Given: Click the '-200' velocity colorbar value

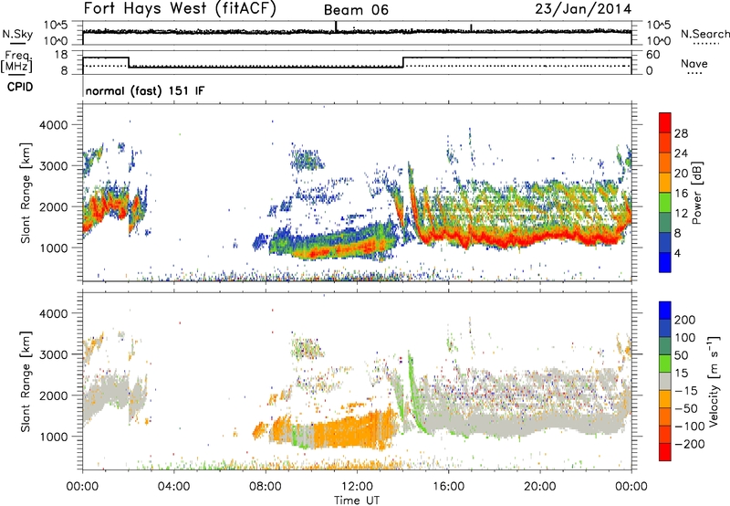Looking at the screenshot, I should click(690, 444).
